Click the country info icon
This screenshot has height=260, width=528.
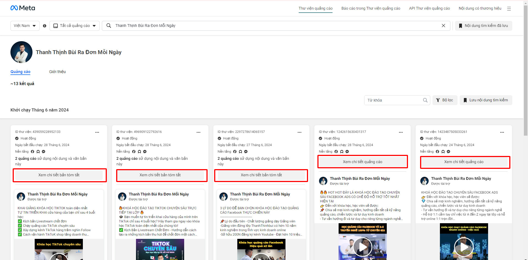point(45,26)
